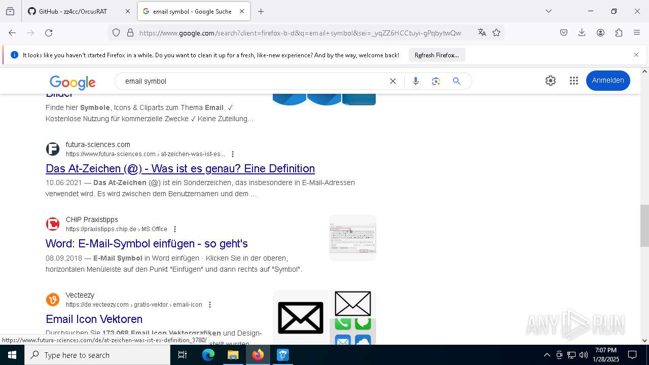Click the Windows taskbar search box
The image size is (649, 365).
tap(97, 355)
